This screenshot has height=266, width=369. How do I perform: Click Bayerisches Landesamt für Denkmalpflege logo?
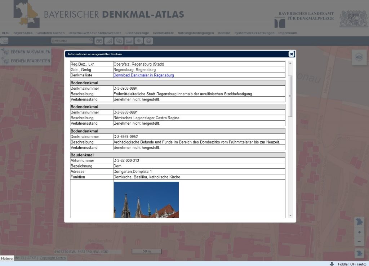304,19
